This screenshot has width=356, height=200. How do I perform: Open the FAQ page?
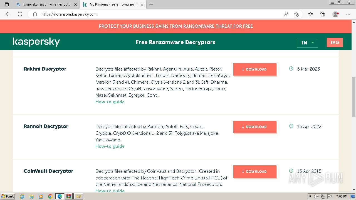[x=335, y=42]
